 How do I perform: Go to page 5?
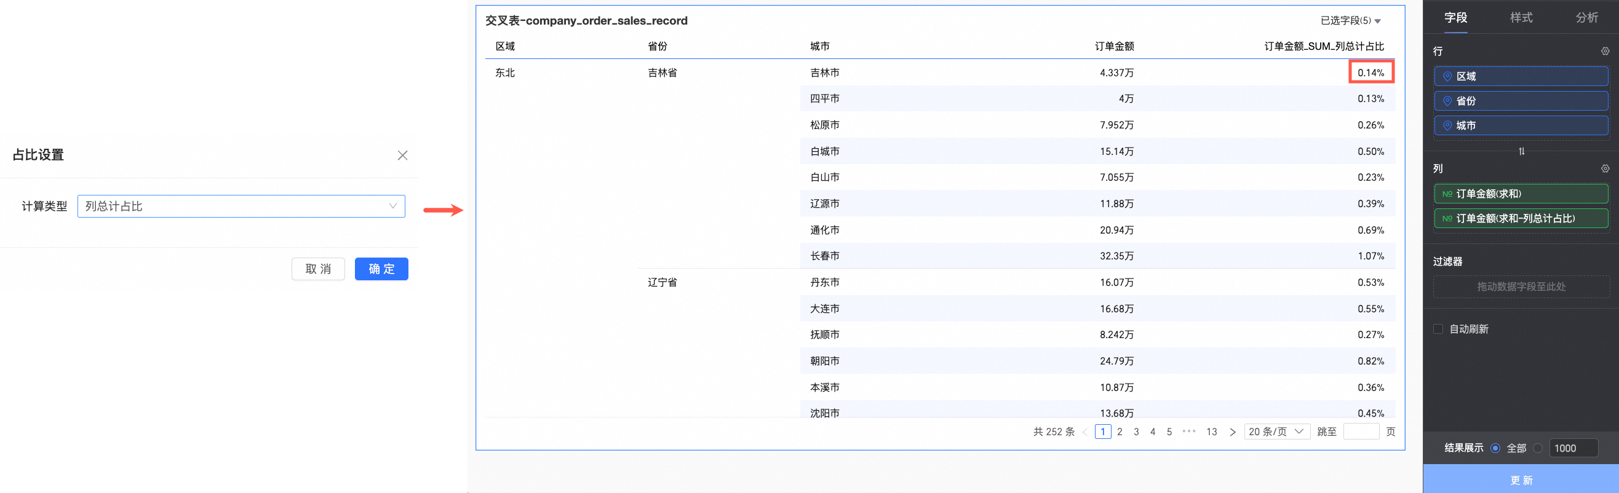pyautogui.click(x=1169, y=432)
